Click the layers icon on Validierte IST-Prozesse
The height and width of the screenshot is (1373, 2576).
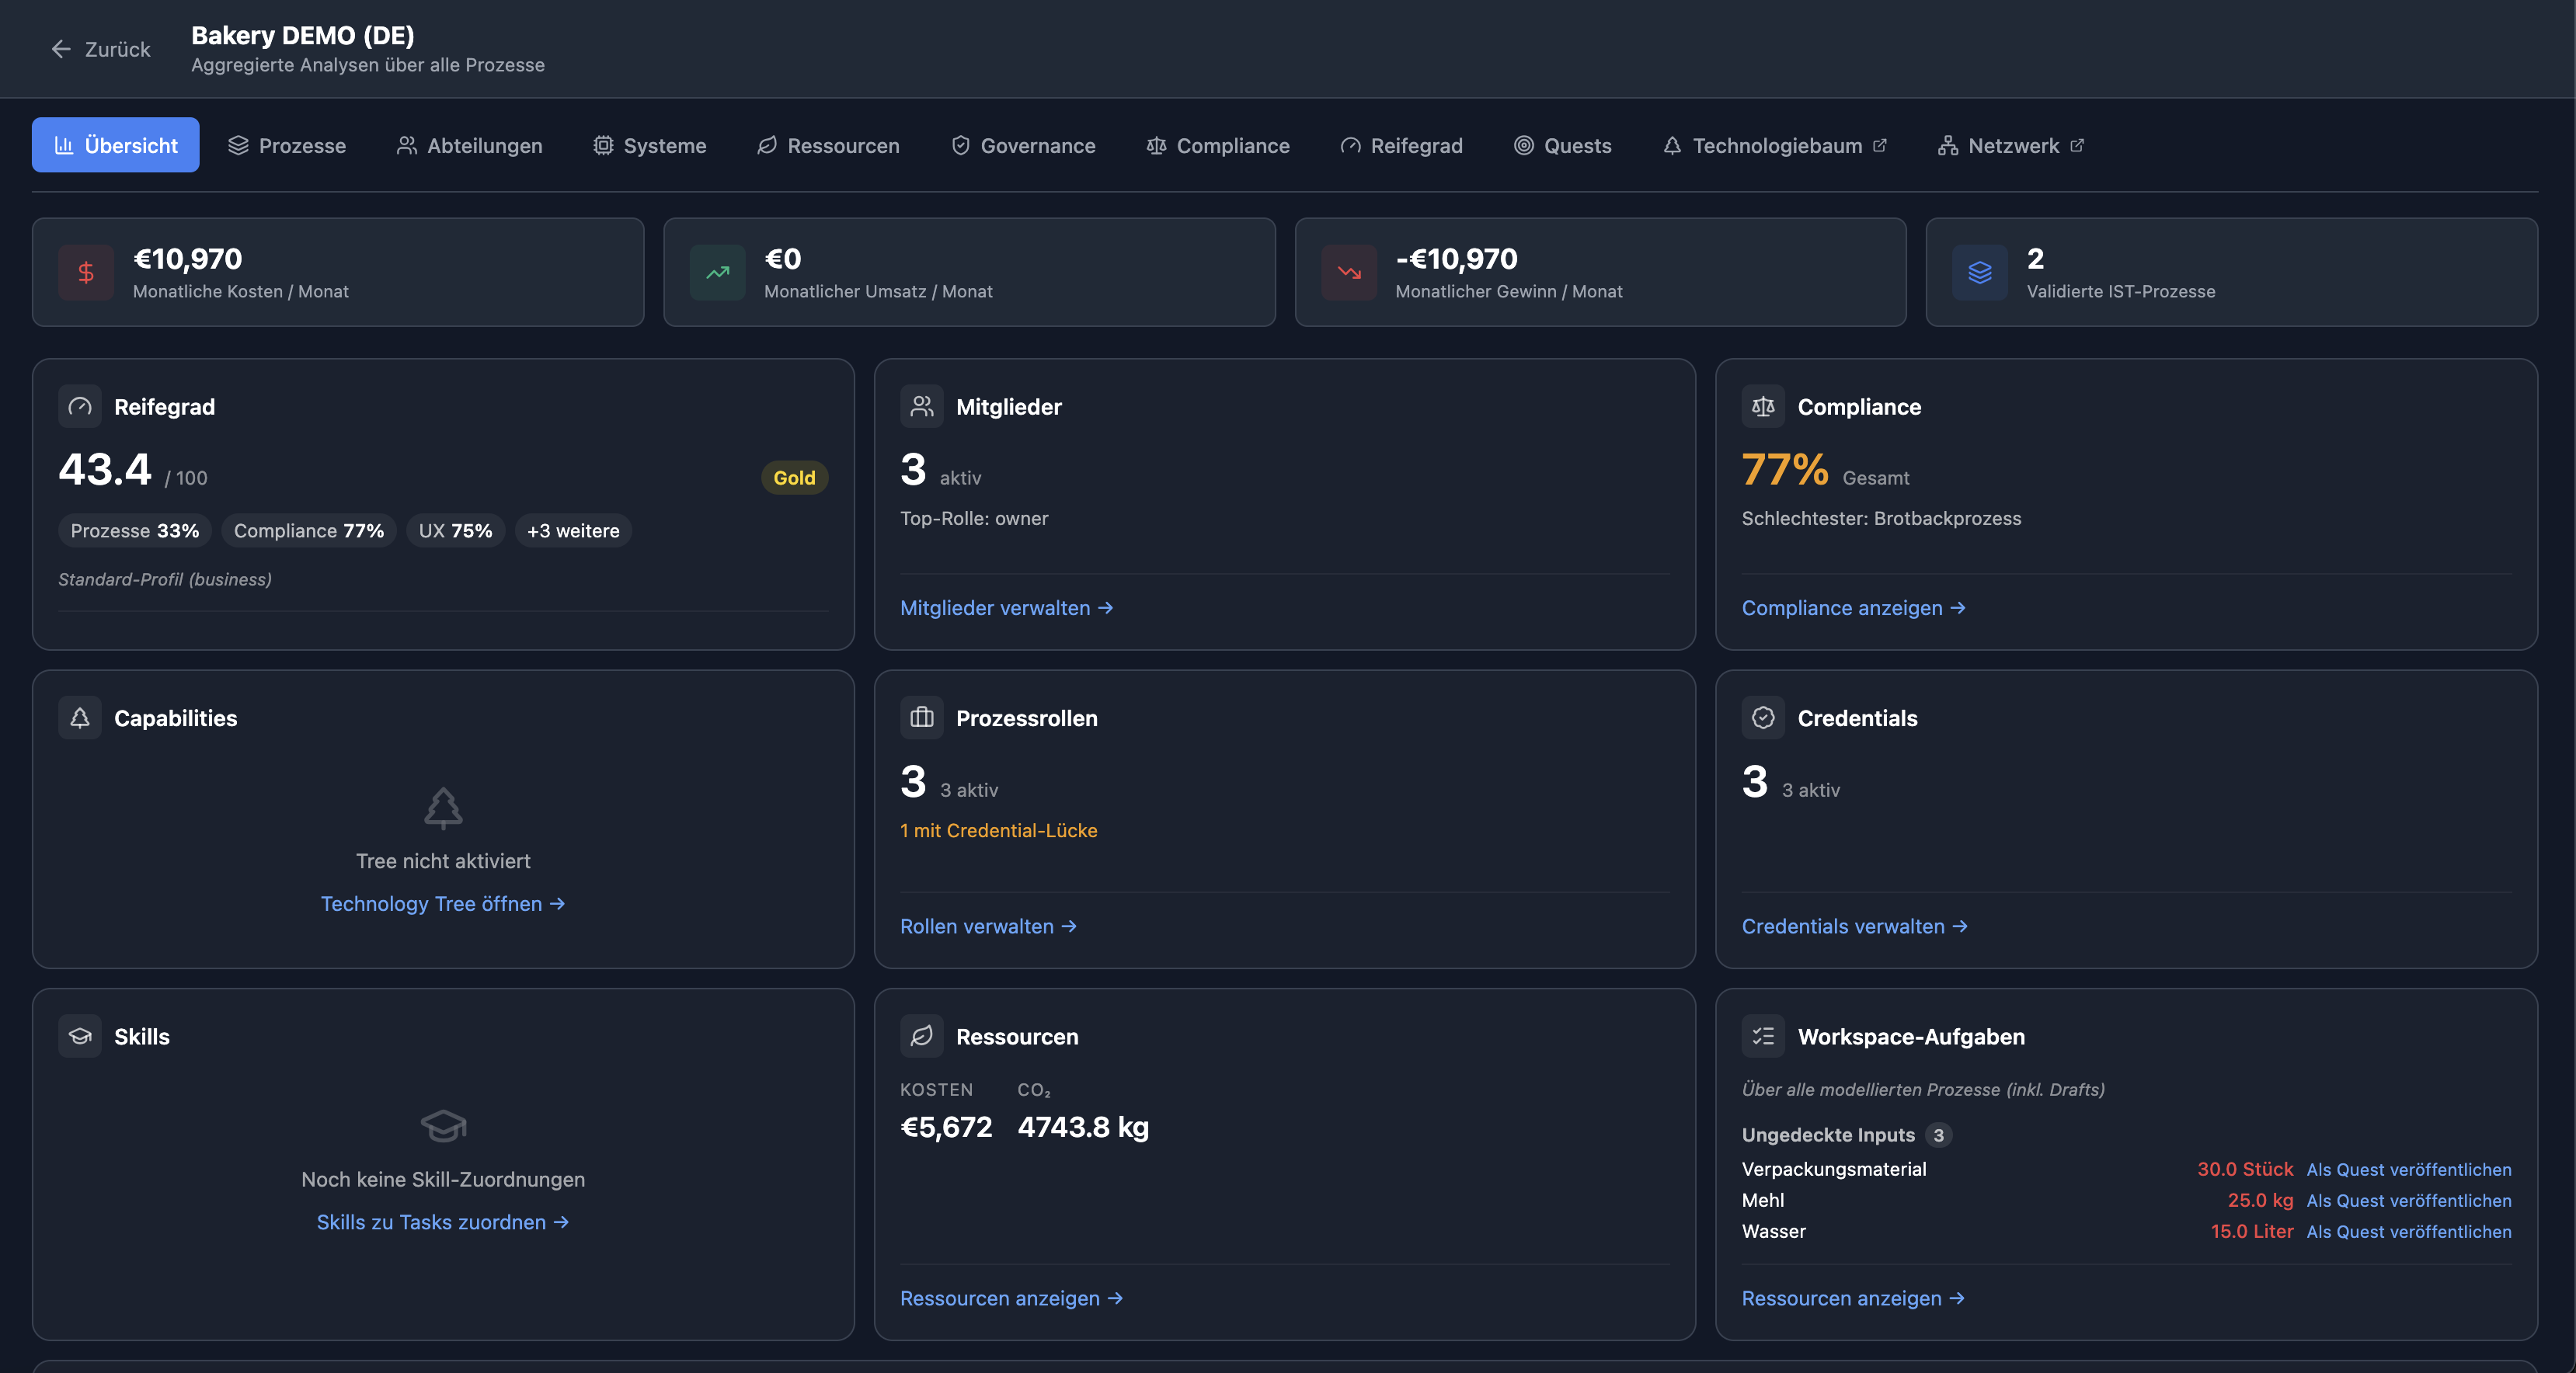(1980, 272)
